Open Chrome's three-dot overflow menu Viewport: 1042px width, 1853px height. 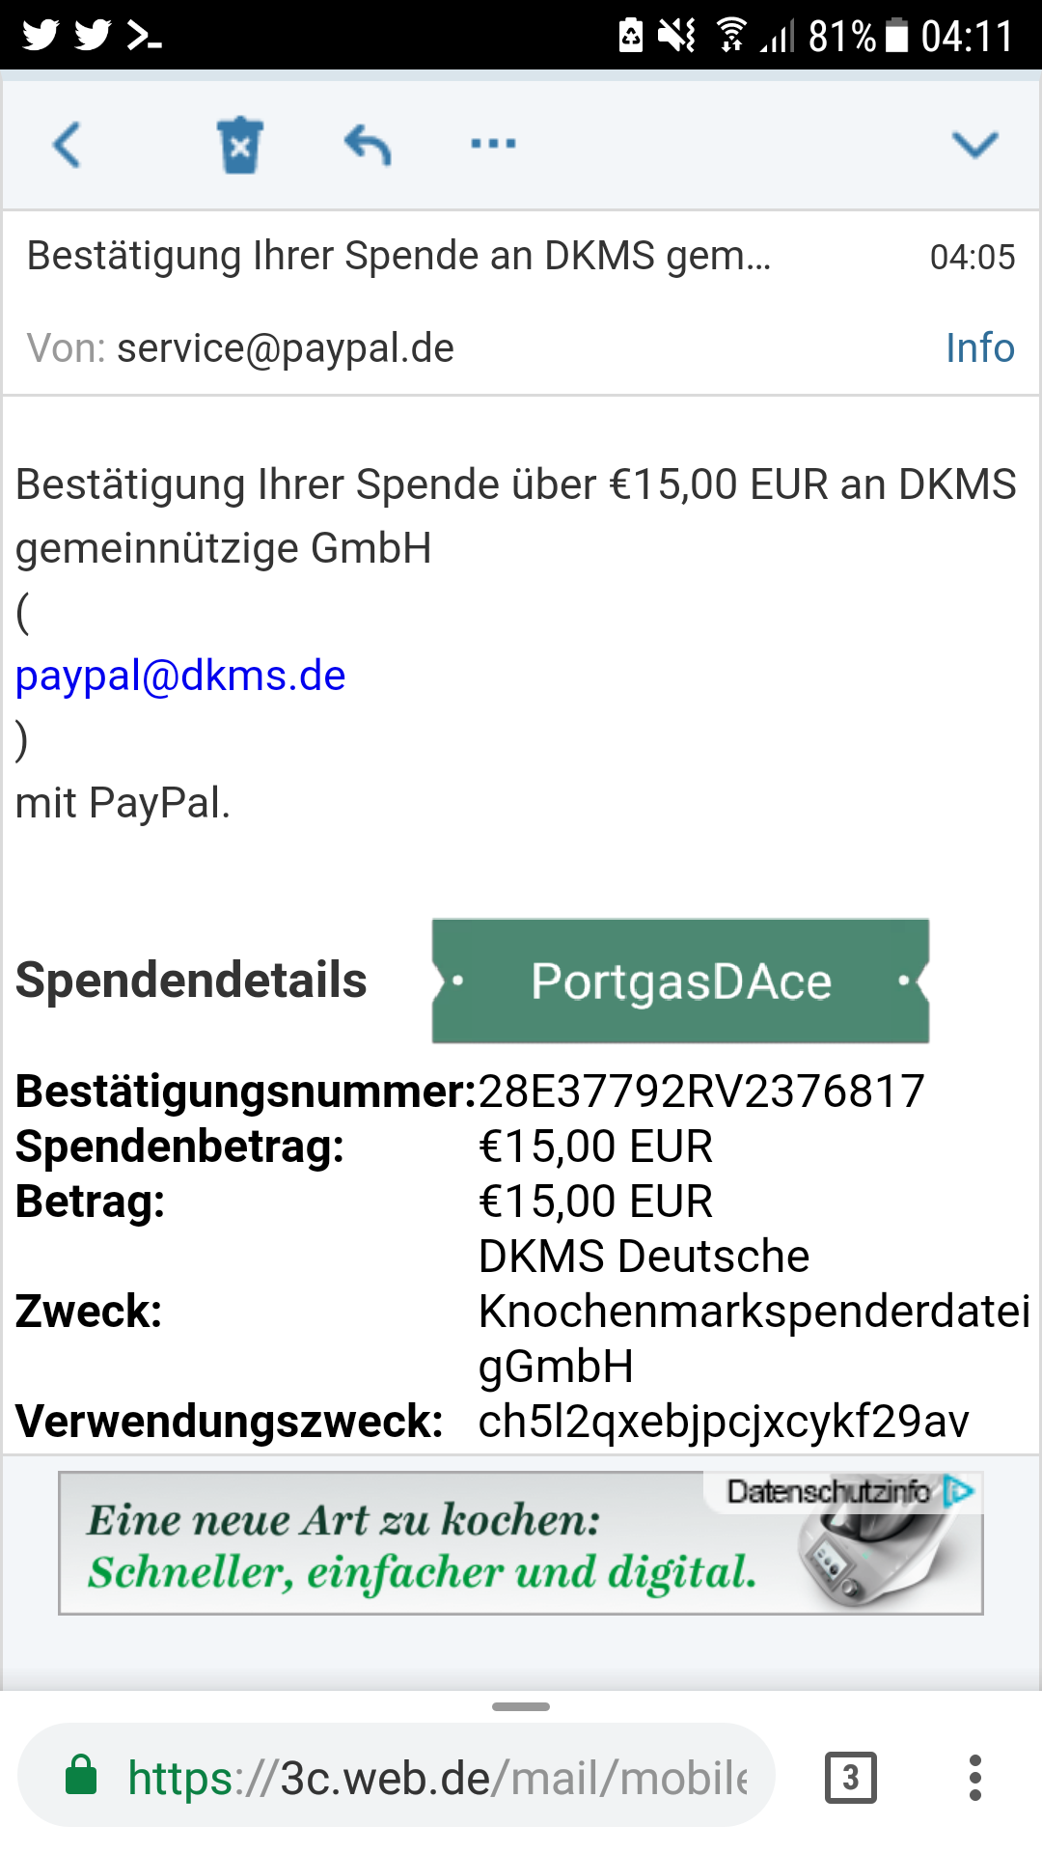[x=975, y=1777]
